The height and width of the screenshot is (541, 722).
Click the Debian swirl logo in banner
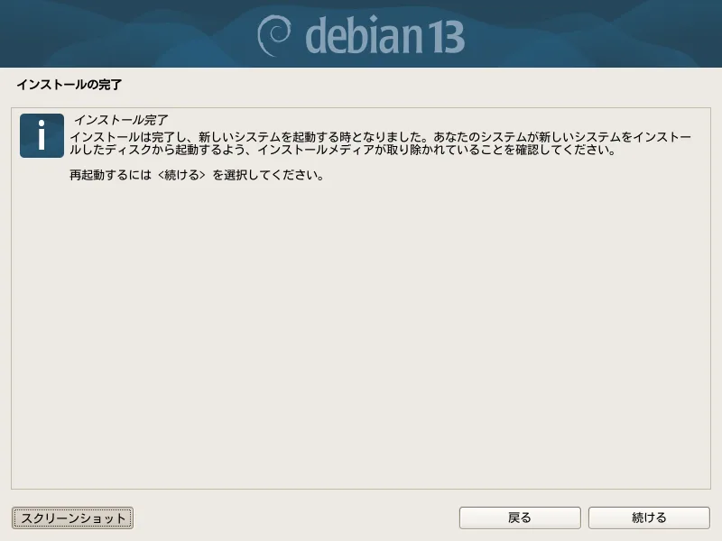pos(274,35)
